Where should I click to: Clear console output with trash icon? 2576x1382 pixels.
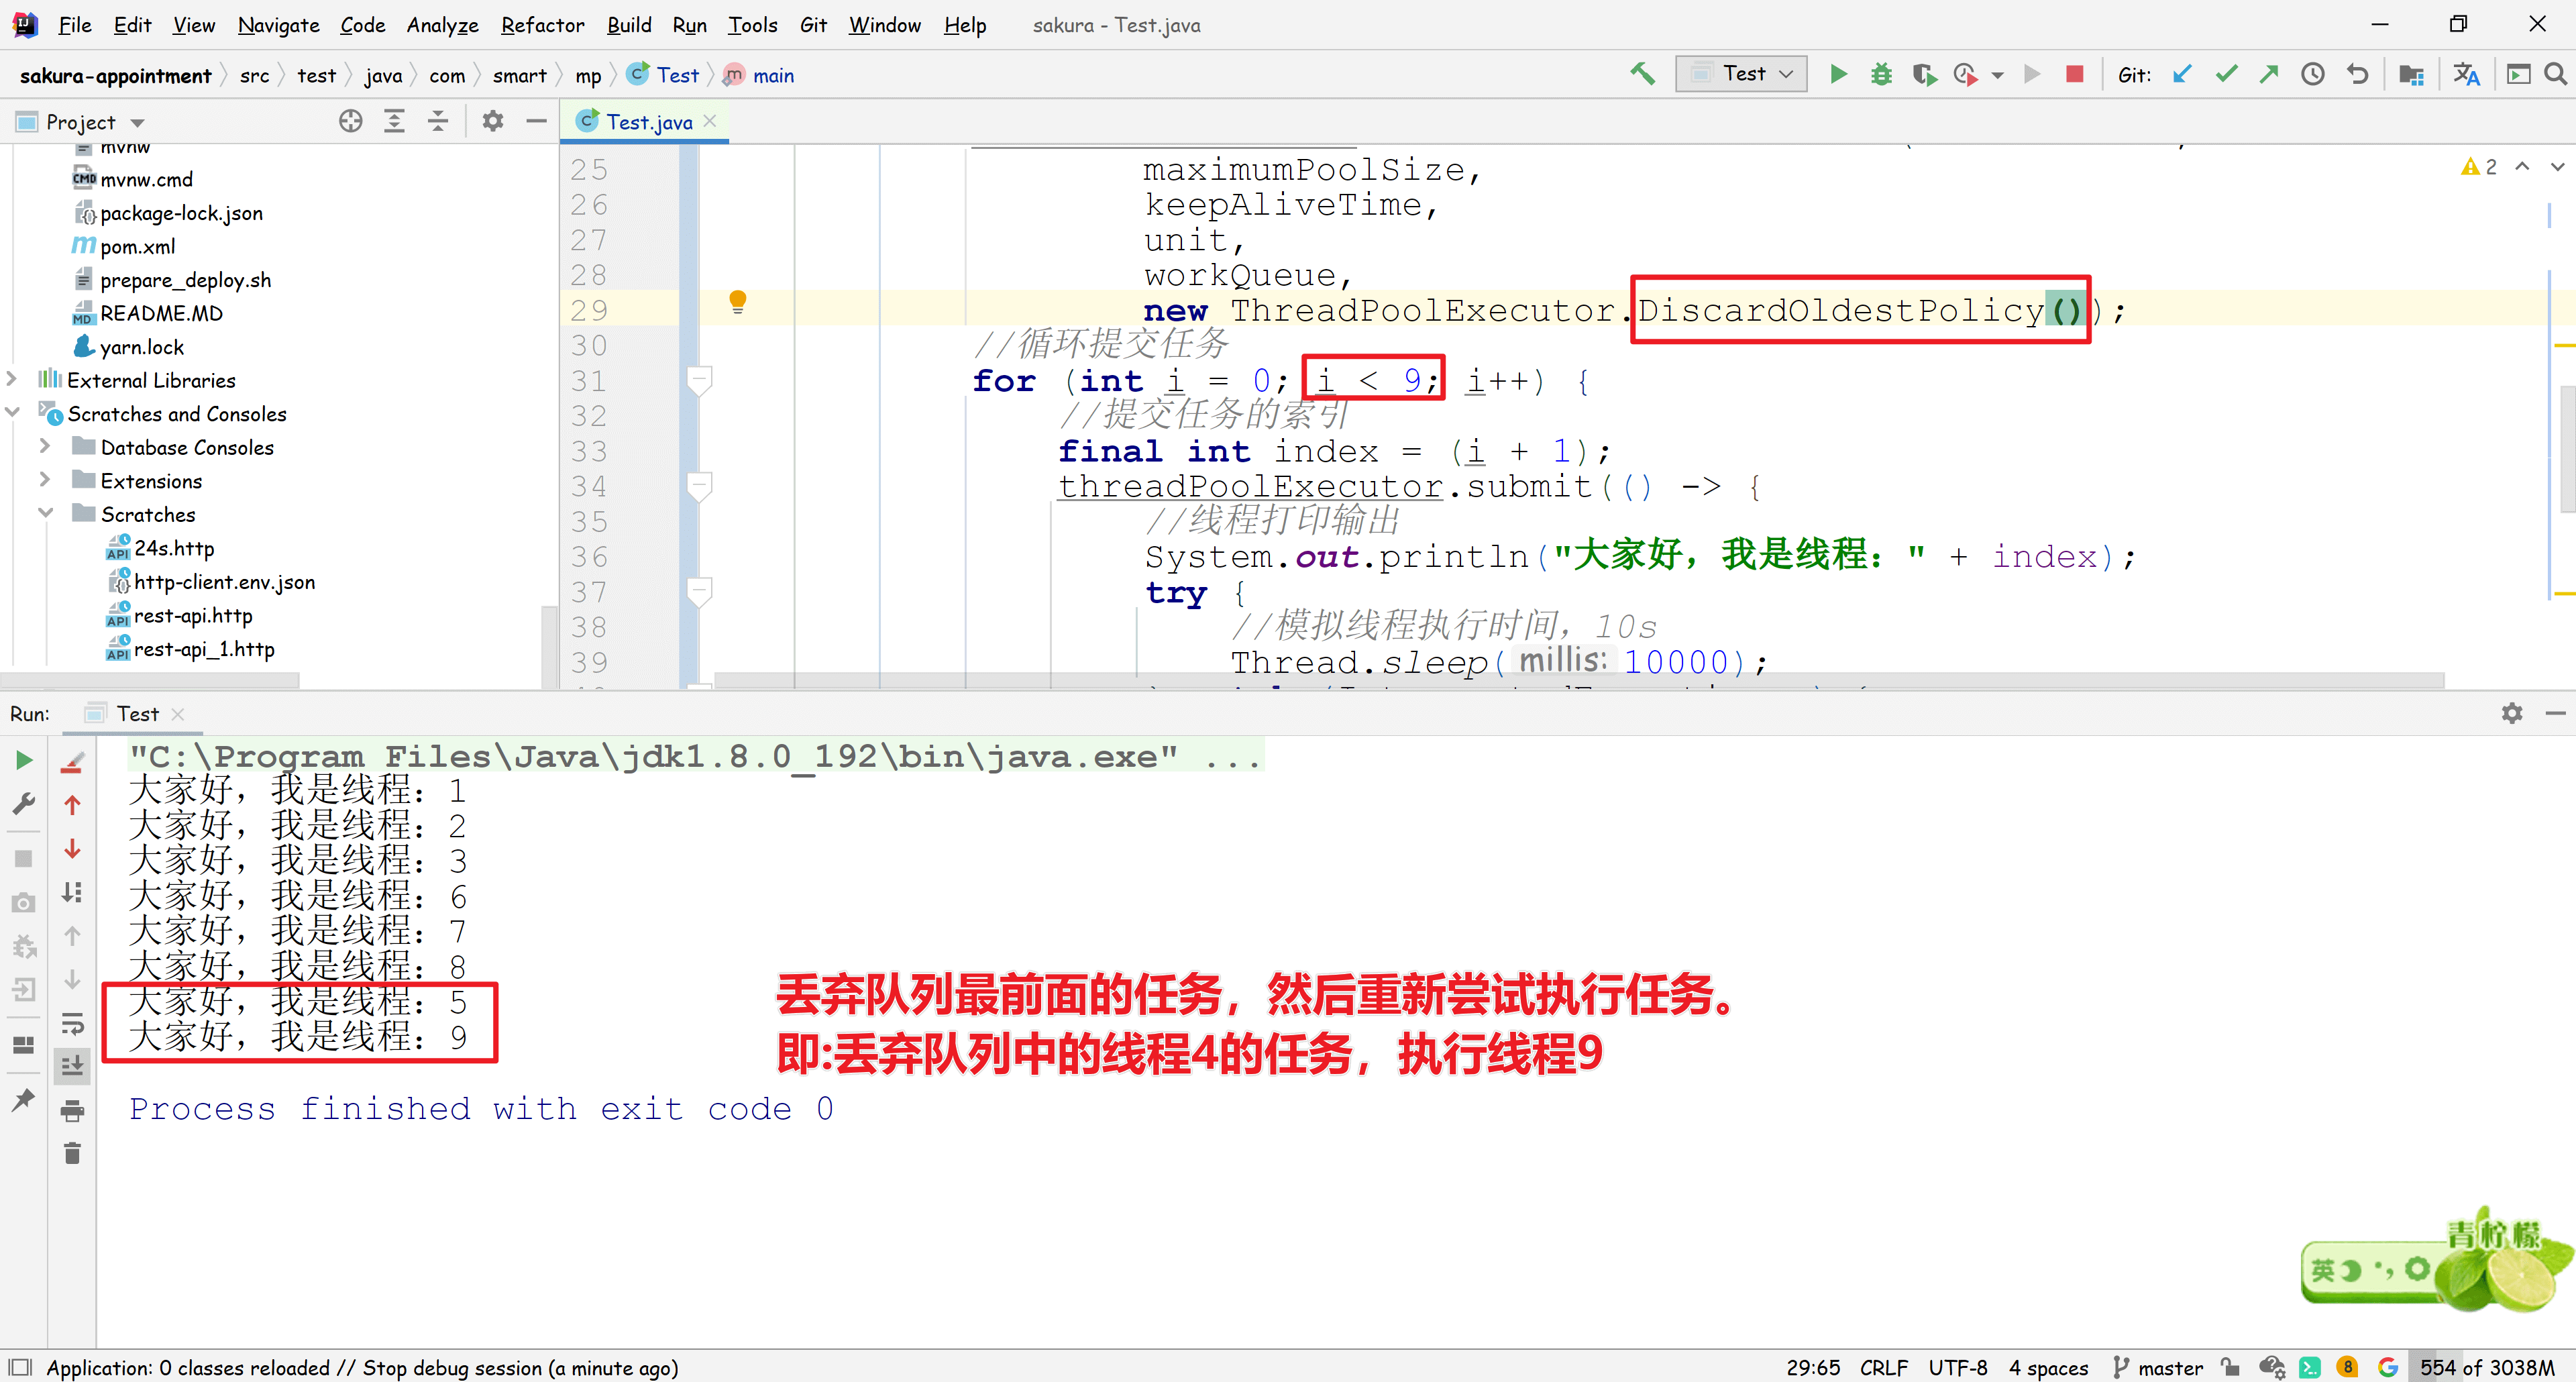(72, 1154)
